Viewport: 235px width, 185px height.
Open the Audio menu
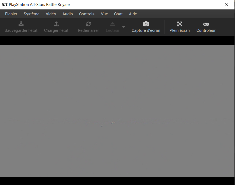pyautogui.click(x=68, y=14)
